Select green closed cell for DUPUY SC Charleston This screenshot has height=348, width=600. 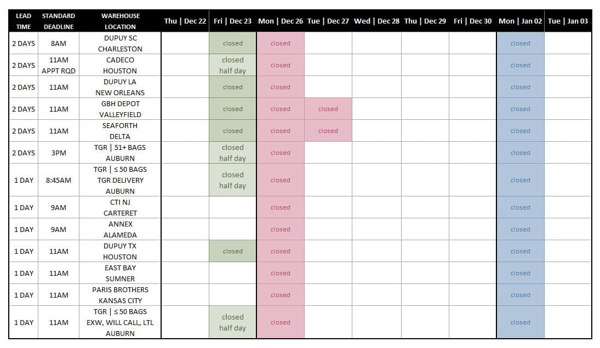click(233, 43)
